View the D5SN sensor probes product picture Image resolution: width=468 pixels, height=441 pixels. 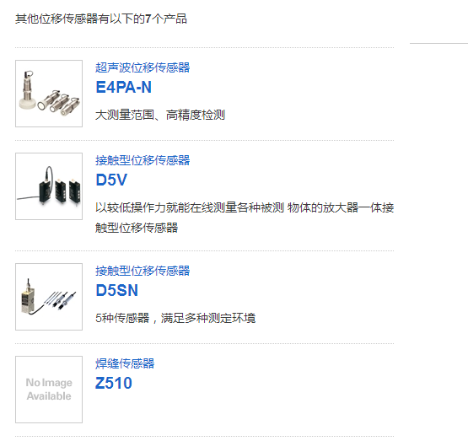tap(49, 297)
